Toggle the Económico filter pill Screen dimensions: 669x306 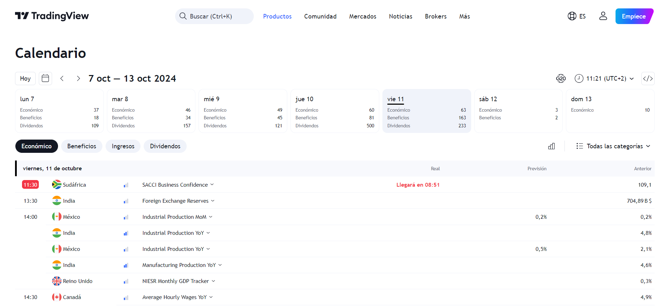point(36,146)
